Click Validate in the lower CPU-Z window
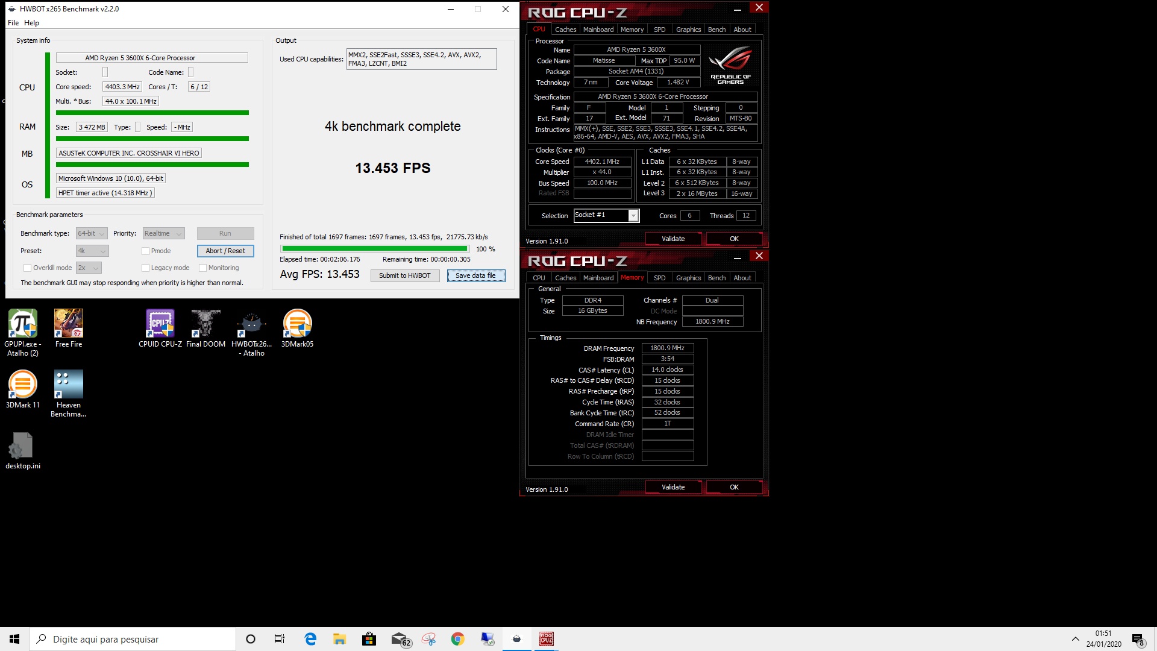The image size is (1157, 651). pos(673,487)
